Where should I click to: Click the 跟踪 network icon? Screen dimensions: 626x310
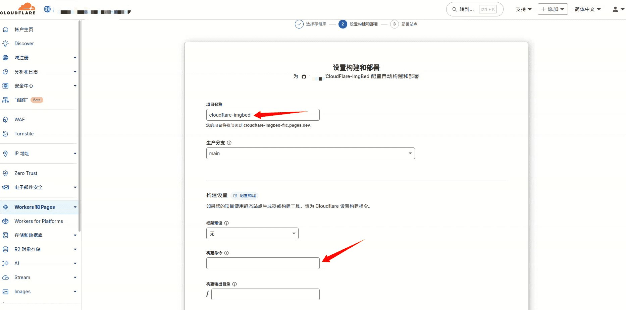(5, 100)
